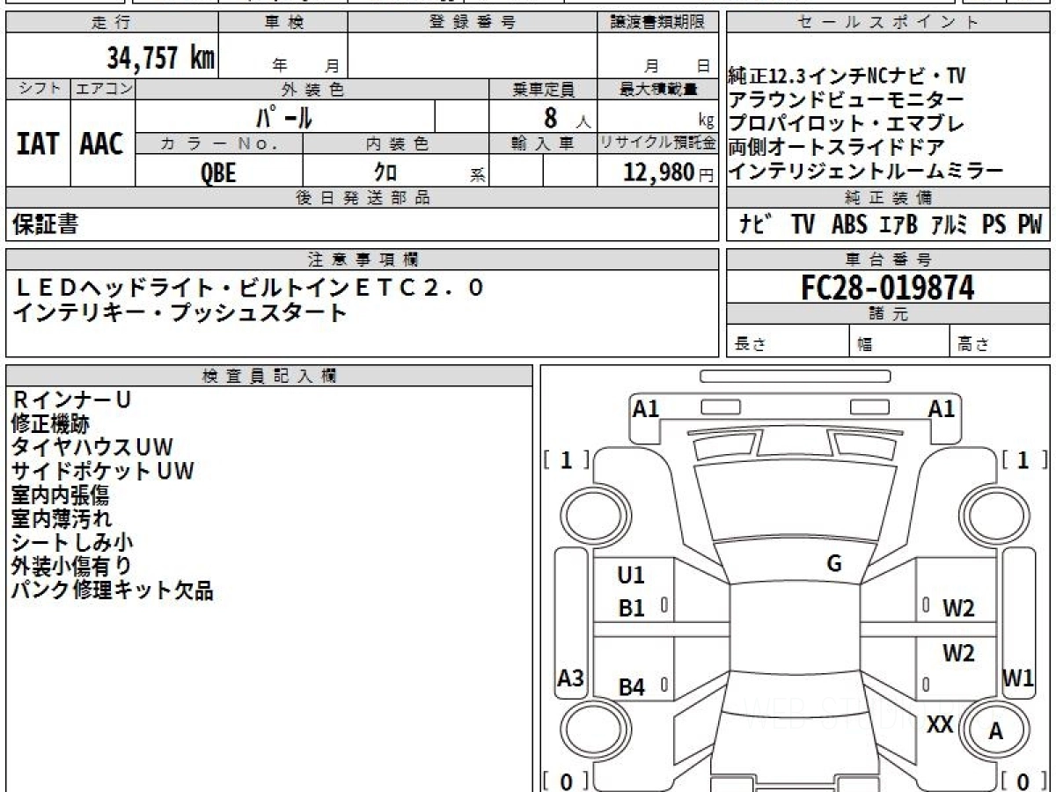The height and width of the screenshot is (792, 1056).
Task: Select the B4 damage mark on diagram
Action: pos(631,687)
